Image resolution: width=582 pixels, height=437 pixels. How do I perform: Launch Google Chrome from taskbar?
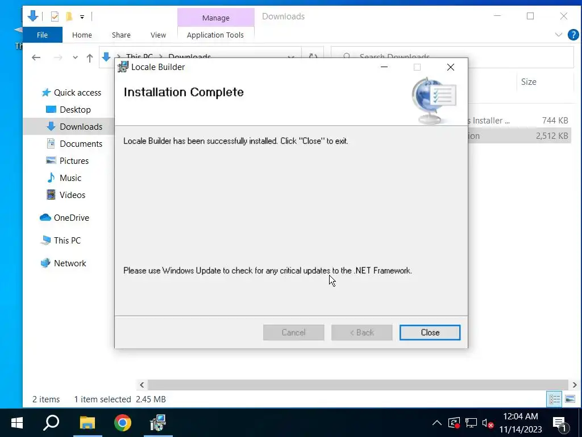[x=123, y=423]
